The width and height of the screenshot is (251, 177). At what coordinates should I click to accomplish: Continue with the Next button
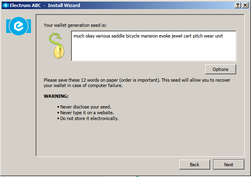229,165
